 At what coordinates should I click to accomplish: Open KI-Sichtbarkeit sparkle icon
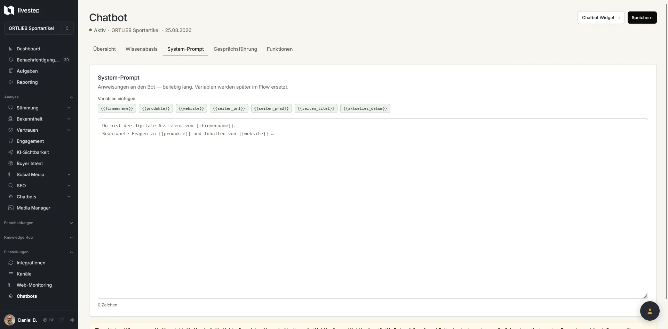(x=11, y=153)
